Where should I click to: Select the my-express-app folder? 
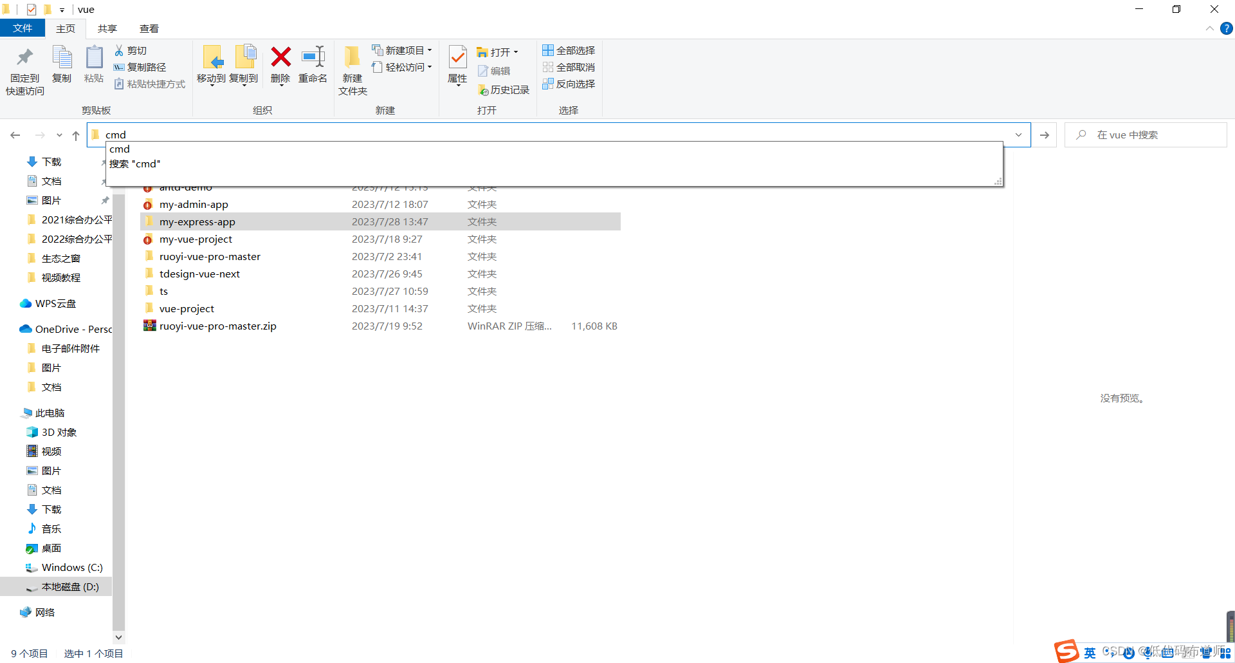[197, 221]
